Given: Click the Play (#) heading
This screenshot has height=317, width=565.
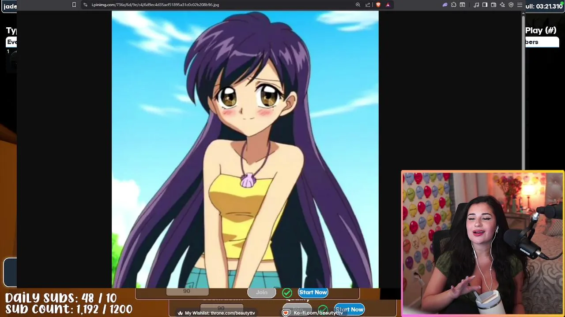Looking at the screenshot, I should pos(541,30).
